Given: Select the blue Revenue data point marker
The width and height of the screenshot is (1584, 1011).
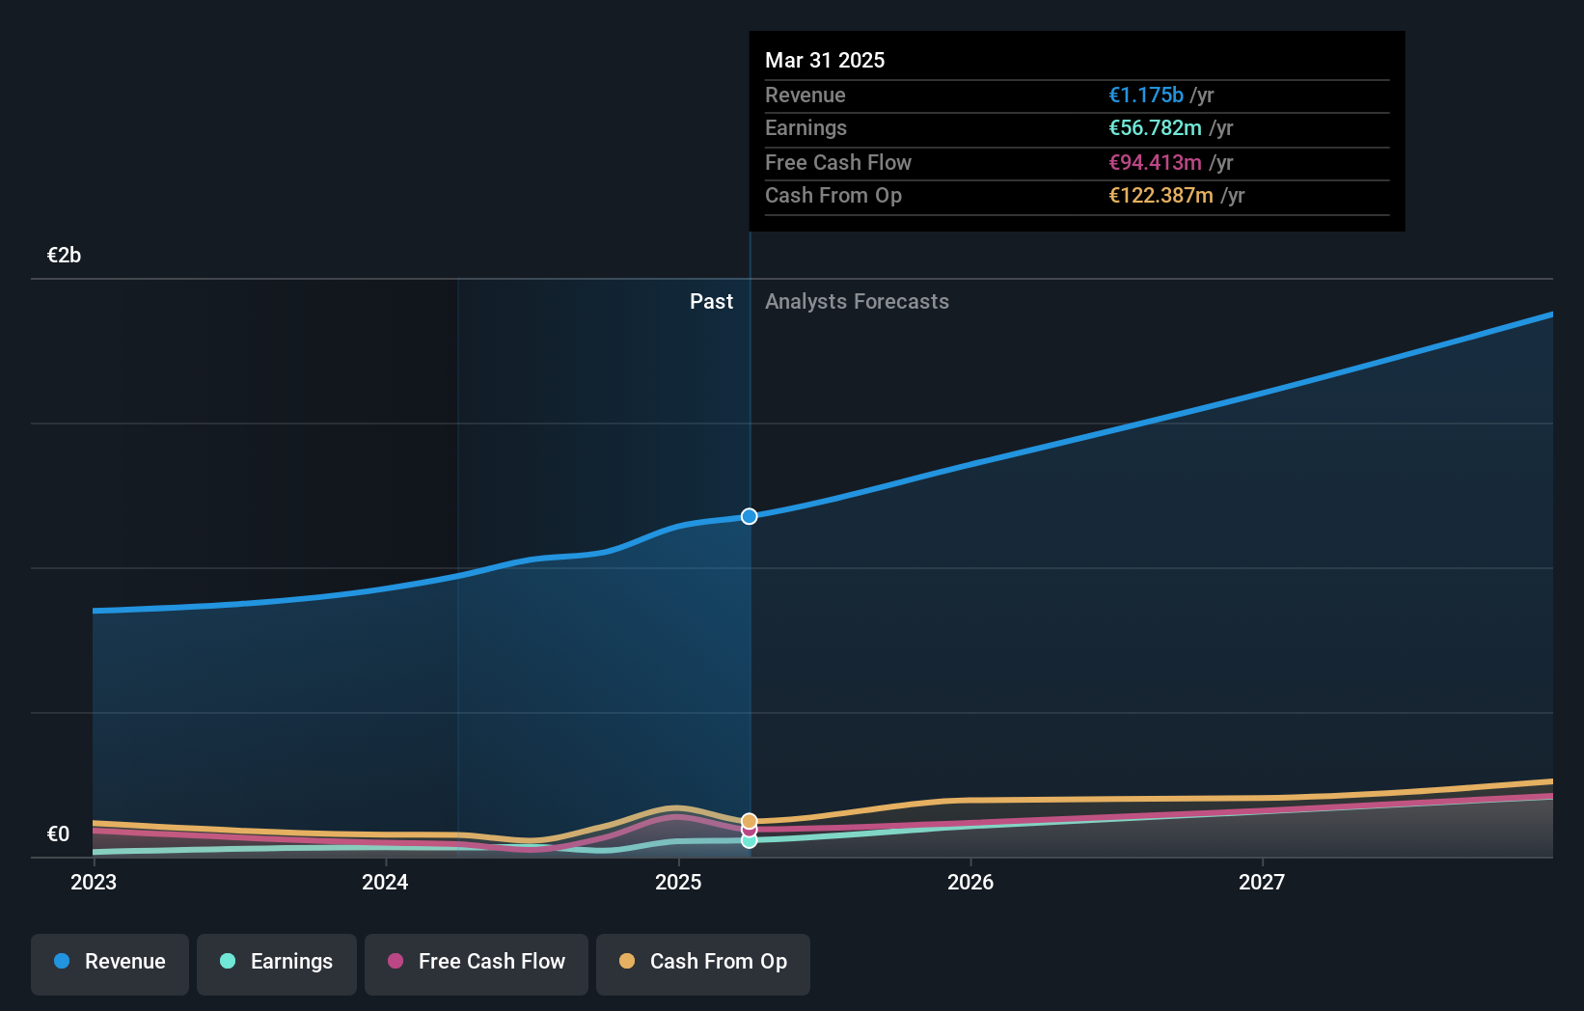Looking at the screenshot, I should [750, 516].
